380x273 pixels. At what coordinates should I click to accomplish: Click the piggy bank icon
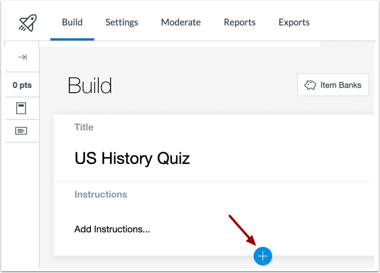(x=310, y=85)
